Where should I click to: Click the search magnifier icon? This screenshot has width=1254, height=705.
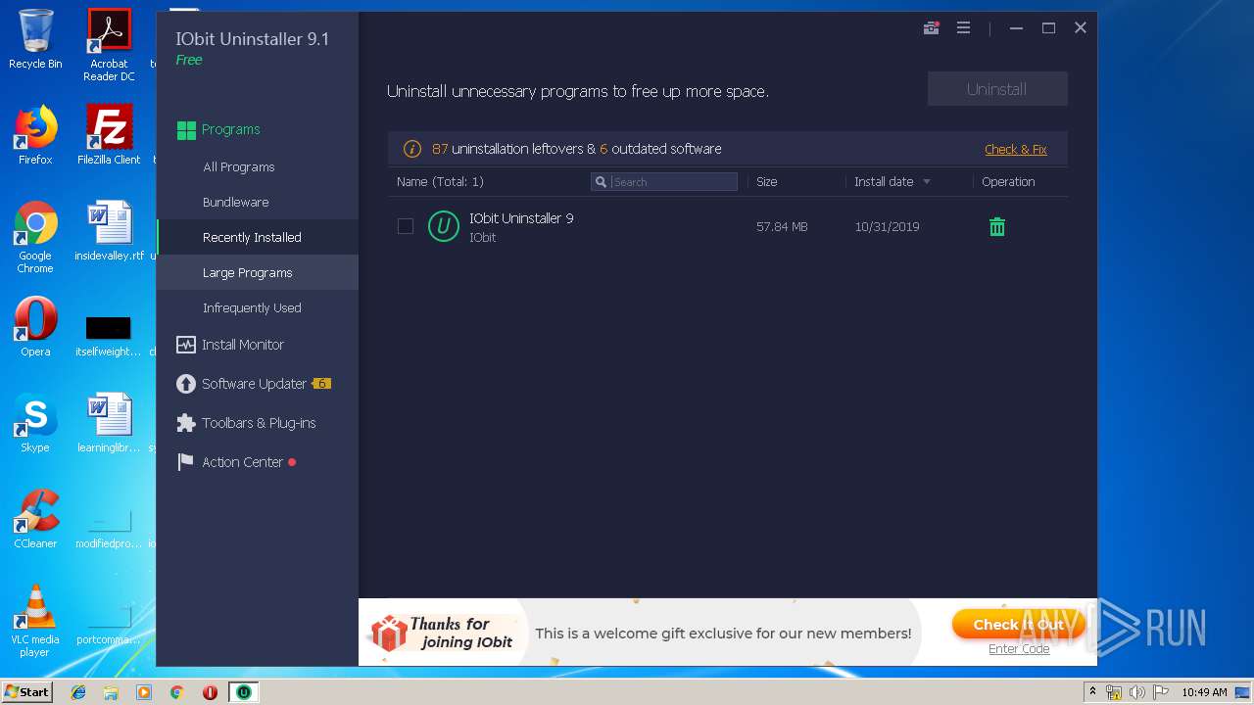pyautogui.click(x=601, y=182)
